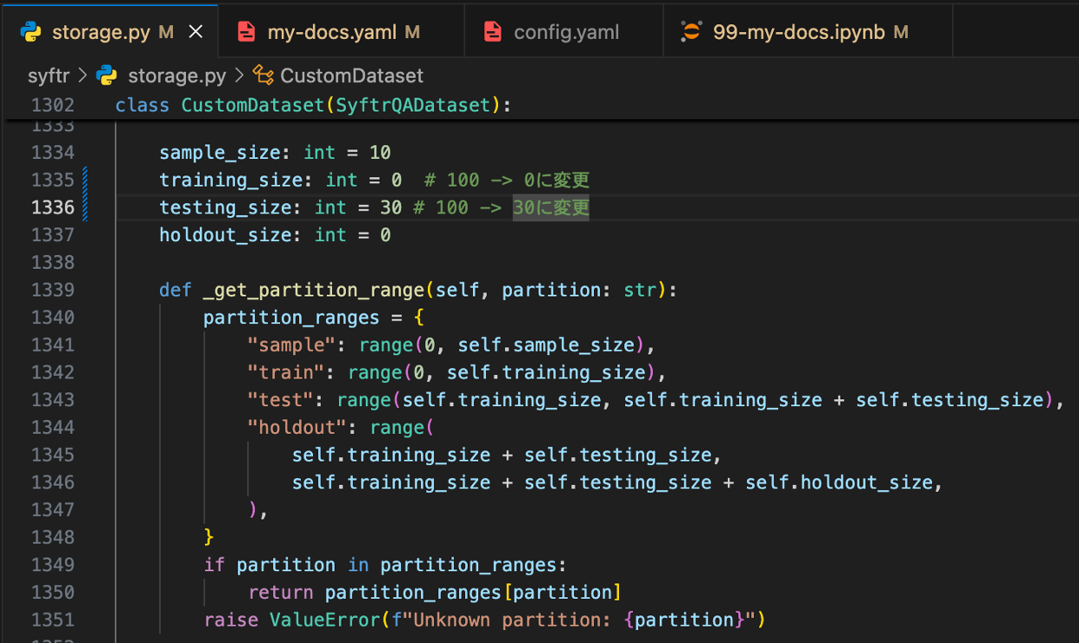Click the Jupyter icon on 99-my-docs.ipynb tab

[691, 32]
